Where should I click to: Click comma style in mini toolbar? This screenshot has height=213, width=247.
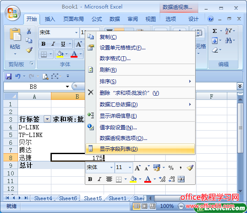[181, 168]
